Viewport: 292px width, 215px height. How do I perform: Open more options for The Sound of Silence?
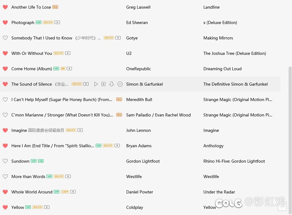point(120,84)
